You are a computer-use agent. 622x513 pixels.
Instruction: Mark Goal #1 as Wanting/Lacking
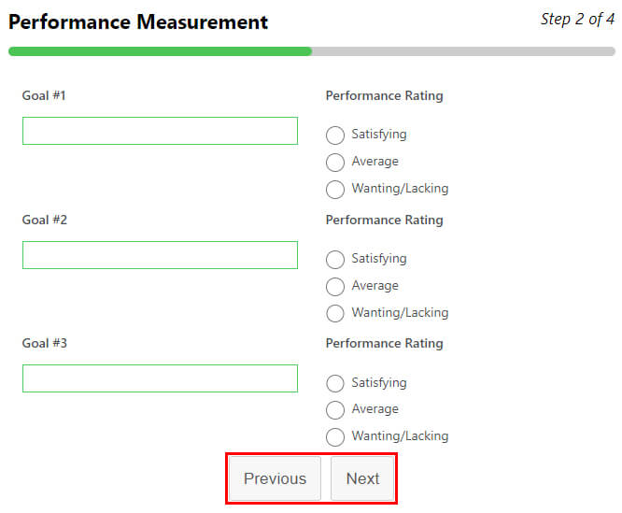click(x=335, y=190)
